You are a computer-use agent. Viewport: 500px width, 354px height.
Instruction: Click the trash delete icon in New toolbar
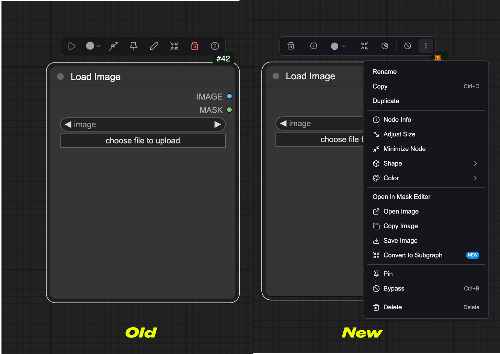pyautogui.click(x=291, y=46)
